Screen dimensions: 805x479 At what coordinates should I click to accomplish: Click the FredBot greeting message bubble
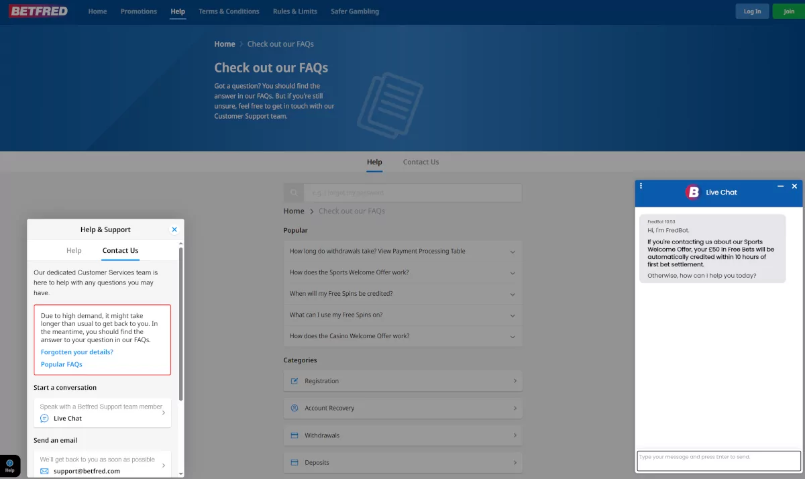click(x=712, y=248)
